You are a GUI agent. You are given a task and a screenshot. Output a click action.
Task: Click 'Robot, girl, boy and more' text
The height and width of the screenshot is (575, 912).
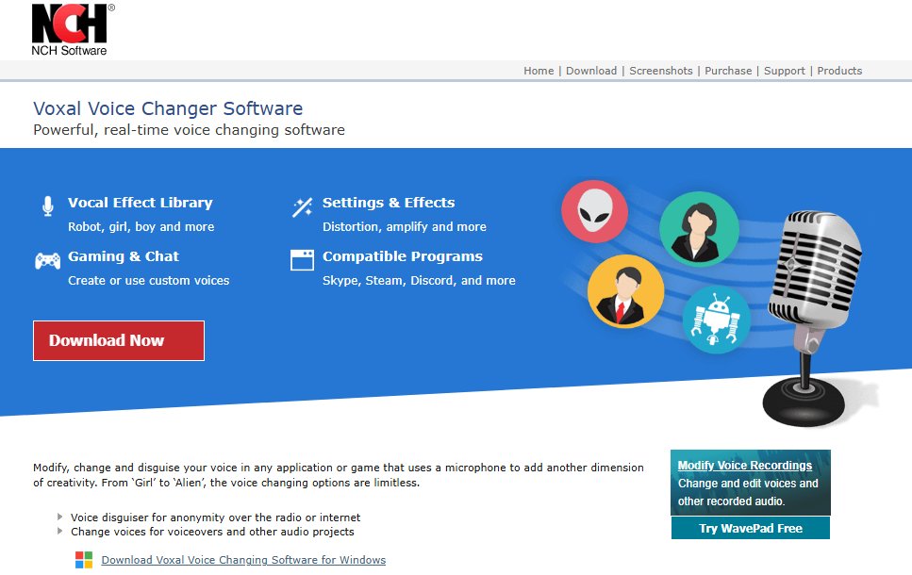tap(141, 227)
